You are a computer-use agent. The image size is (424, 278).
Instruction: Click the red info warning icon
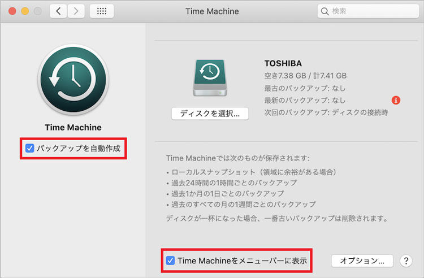coord(396,100)
